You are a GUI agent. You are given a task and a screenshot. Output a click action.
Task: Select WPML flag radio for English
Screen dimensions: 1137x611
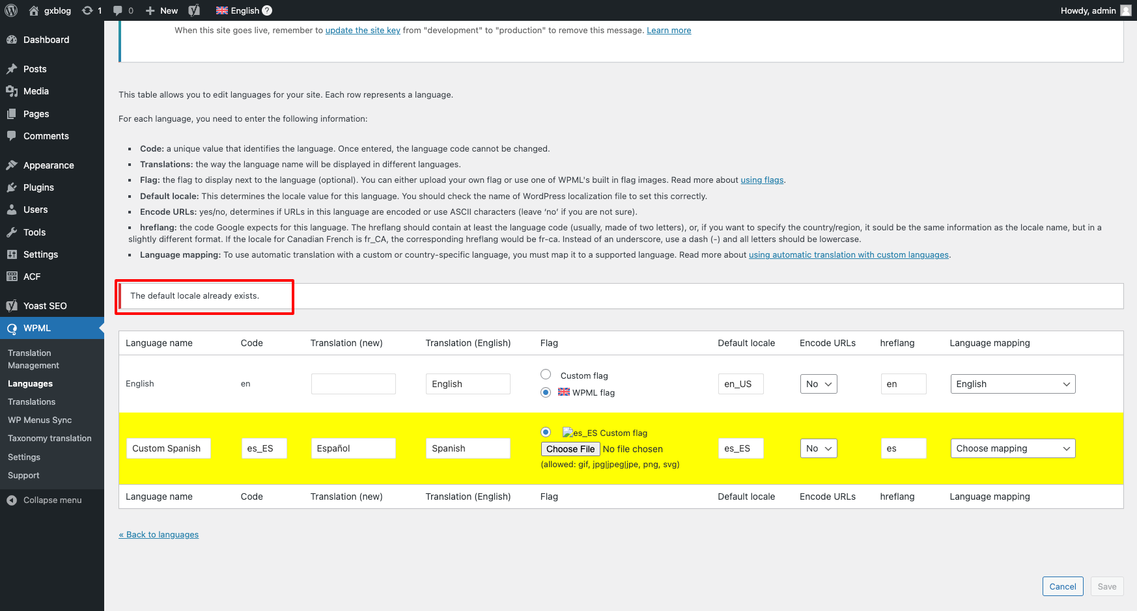(x=546, y=392)
